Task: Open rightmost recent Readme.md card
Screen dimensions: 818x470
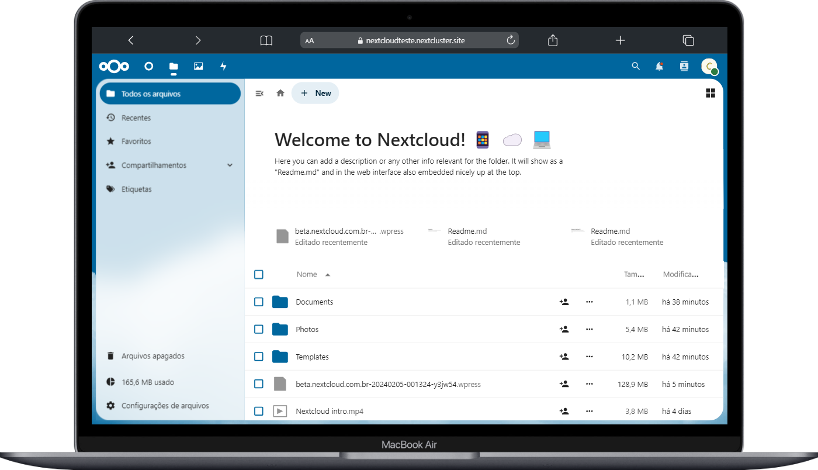Action: [617, 236]
